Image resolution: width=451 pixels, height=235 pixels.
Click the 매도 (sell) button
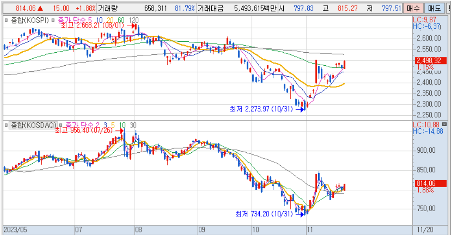(x=434, y=8)
